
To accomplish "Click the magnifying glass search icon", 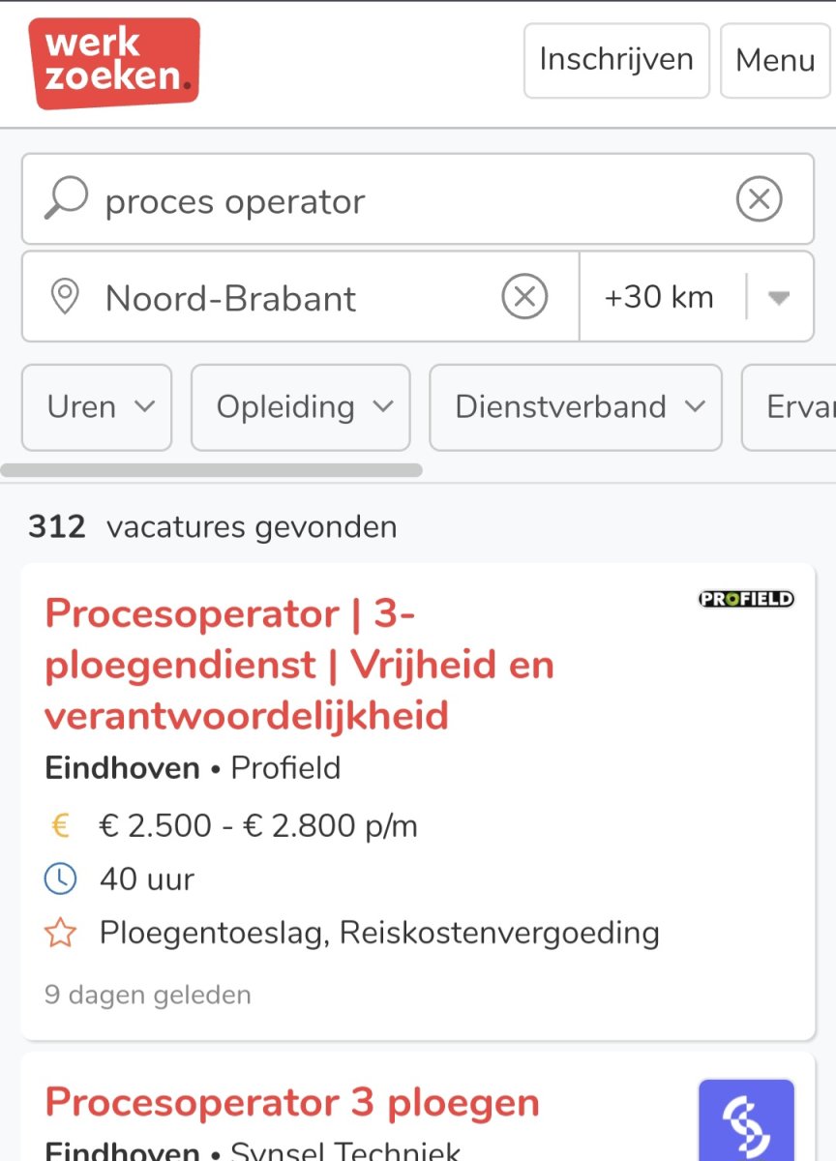I will coord(65,198).
